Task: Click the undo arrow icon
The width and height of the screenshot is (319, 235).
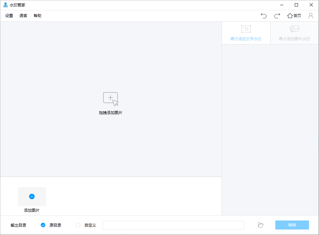Action: 263,15
